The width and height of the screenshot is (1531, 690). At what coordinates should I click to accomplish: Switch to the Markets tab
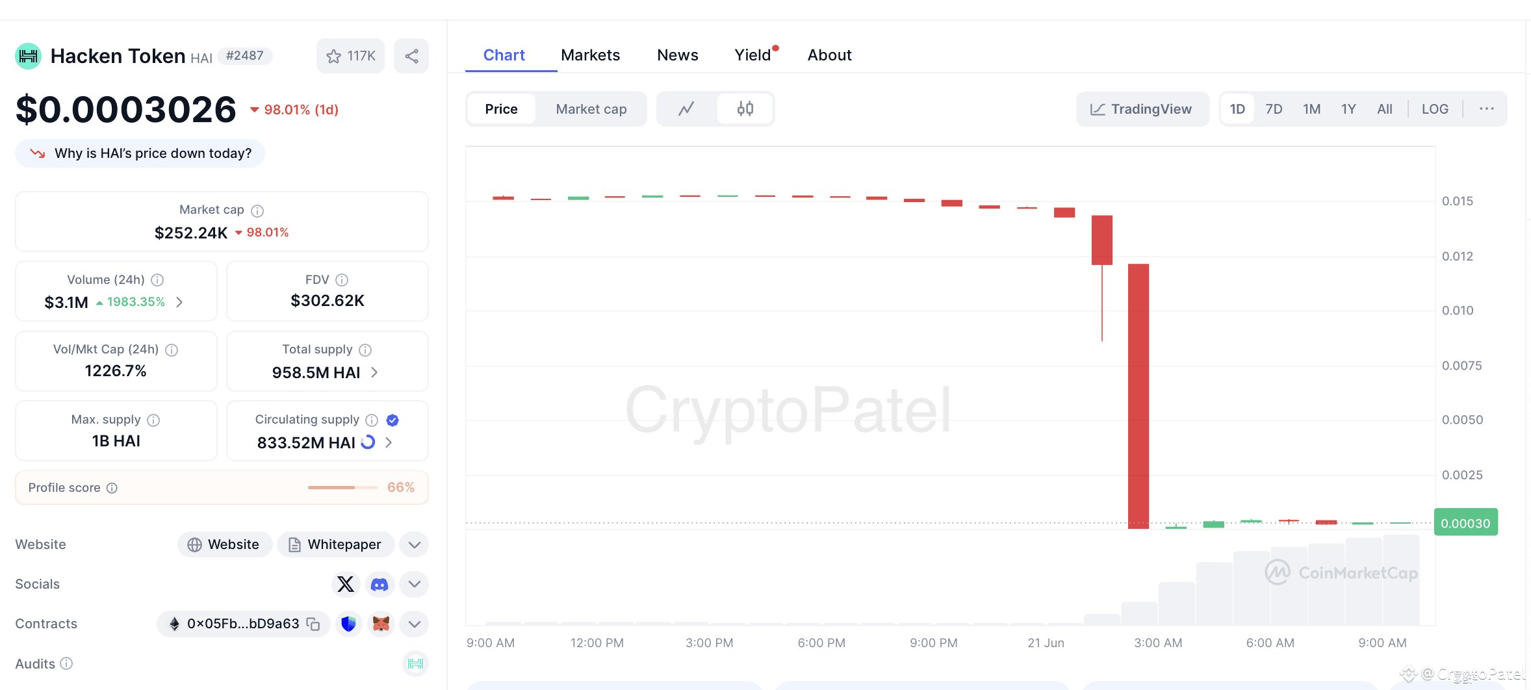(590, 55)
